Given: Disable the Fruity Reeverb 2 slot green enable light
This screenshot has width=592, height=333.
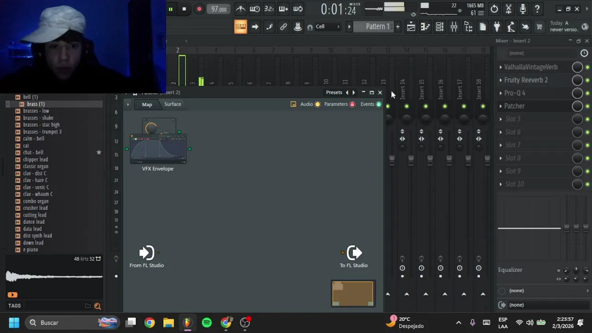Looking at the screenshot, I should 587,80.
